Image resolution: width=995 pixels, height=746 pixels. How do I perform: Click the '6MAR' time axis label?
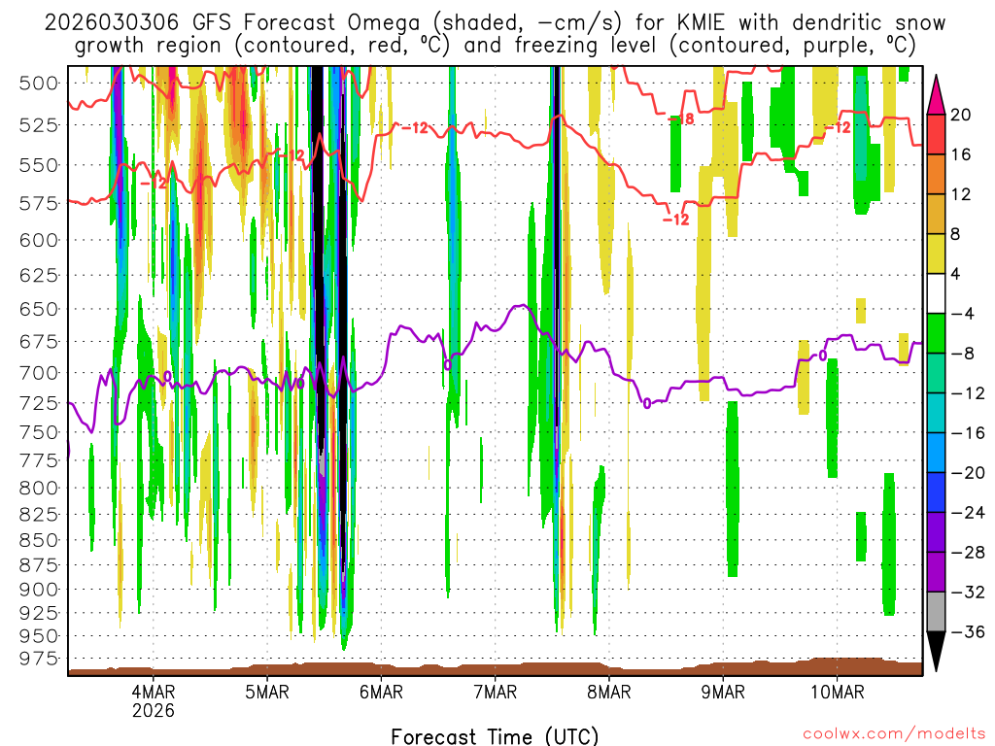click(381, 692)
